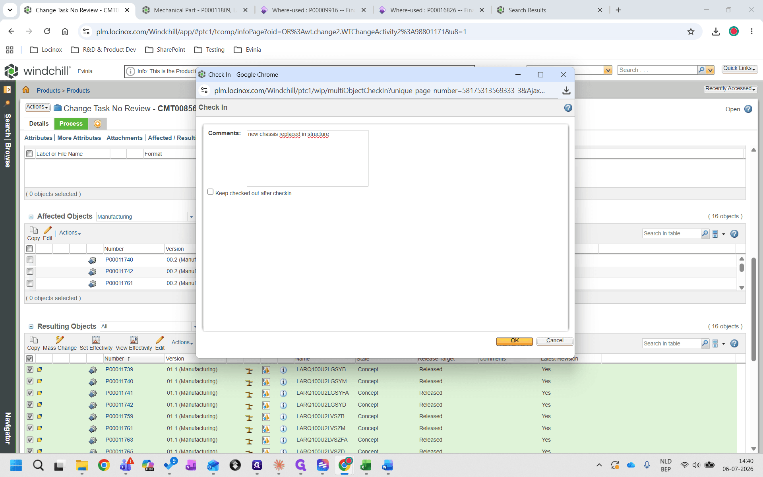Image resolution: width=763 pixels, height=477 pixels.
Task: Open part link P00011763 in Resulting Objects
Action: (x=119, y=440)
